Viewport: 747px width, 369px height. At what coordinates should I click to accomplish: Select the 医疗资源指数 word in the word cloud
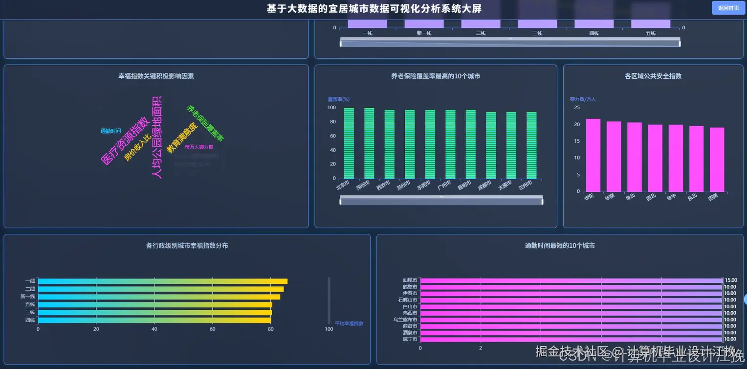(x=125, y=141)
